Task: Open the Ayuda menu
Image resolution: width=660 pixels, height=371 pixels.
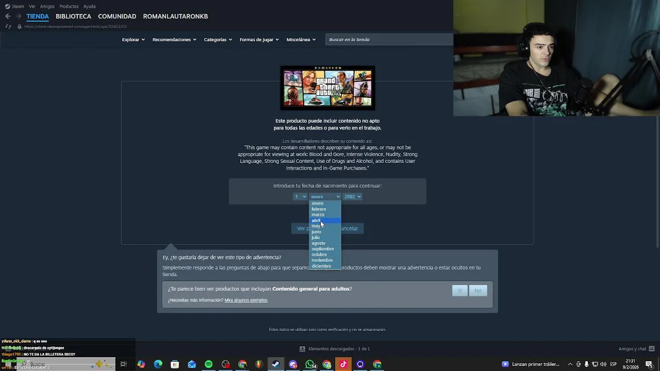Action: pos(90,6)
